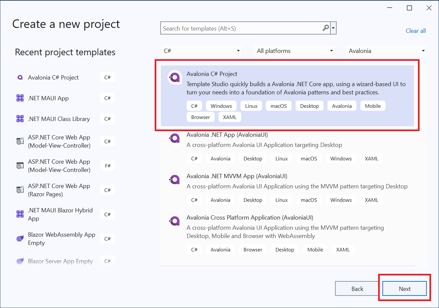Click the XAML tag of Avalonia C# Project
Screen dimensions: 439x308
coord(230,117)
